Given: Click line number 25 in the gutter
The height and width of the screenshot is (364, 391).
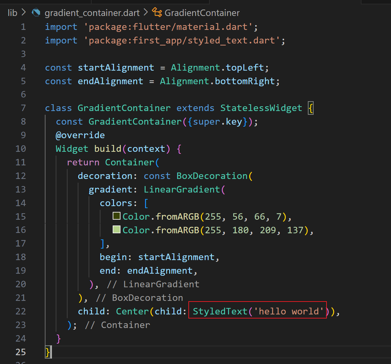Looking at the screenshot, I should (21, 352).
